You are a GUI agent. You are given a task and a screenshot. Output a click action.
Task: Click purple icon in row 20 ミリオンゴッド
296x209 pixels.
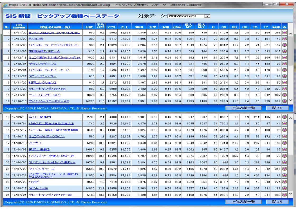284,162
